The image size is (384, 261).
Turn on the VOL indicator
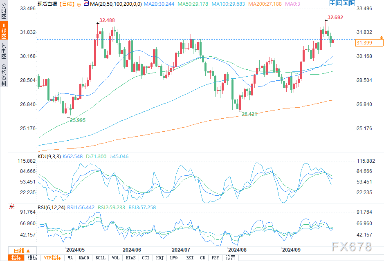point(116,258)
